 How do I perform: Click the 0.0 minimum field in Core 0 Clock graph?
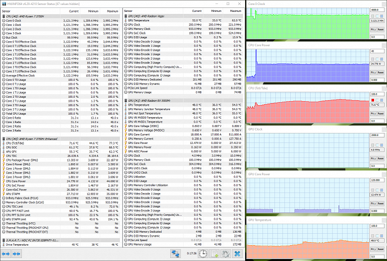click(x=377, y=37)
